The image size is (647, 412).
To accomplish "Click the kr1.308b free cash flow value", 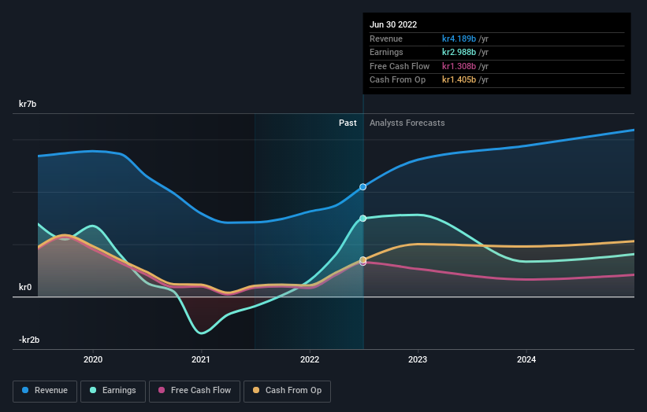I will tap(459, 66).
